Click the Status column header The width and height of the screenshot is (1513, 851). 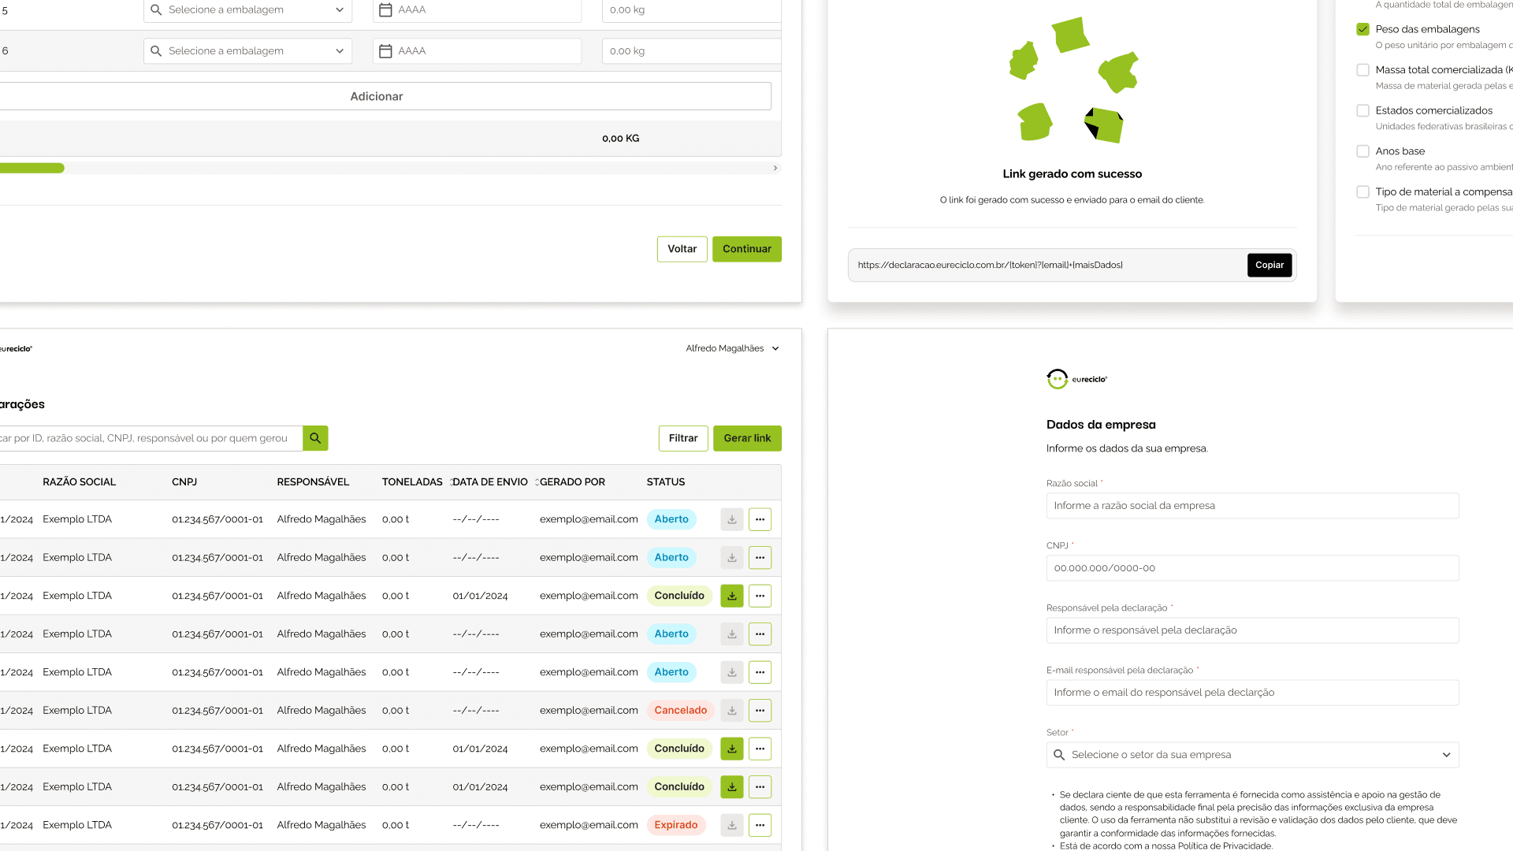coord(665,482)
